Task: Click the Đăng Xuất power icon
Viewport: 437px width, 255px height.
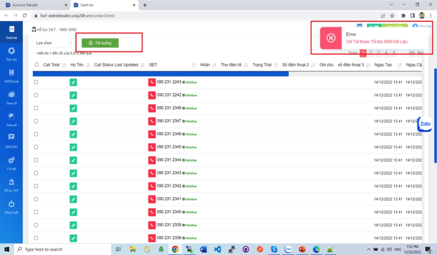Action: click(12, 204)
